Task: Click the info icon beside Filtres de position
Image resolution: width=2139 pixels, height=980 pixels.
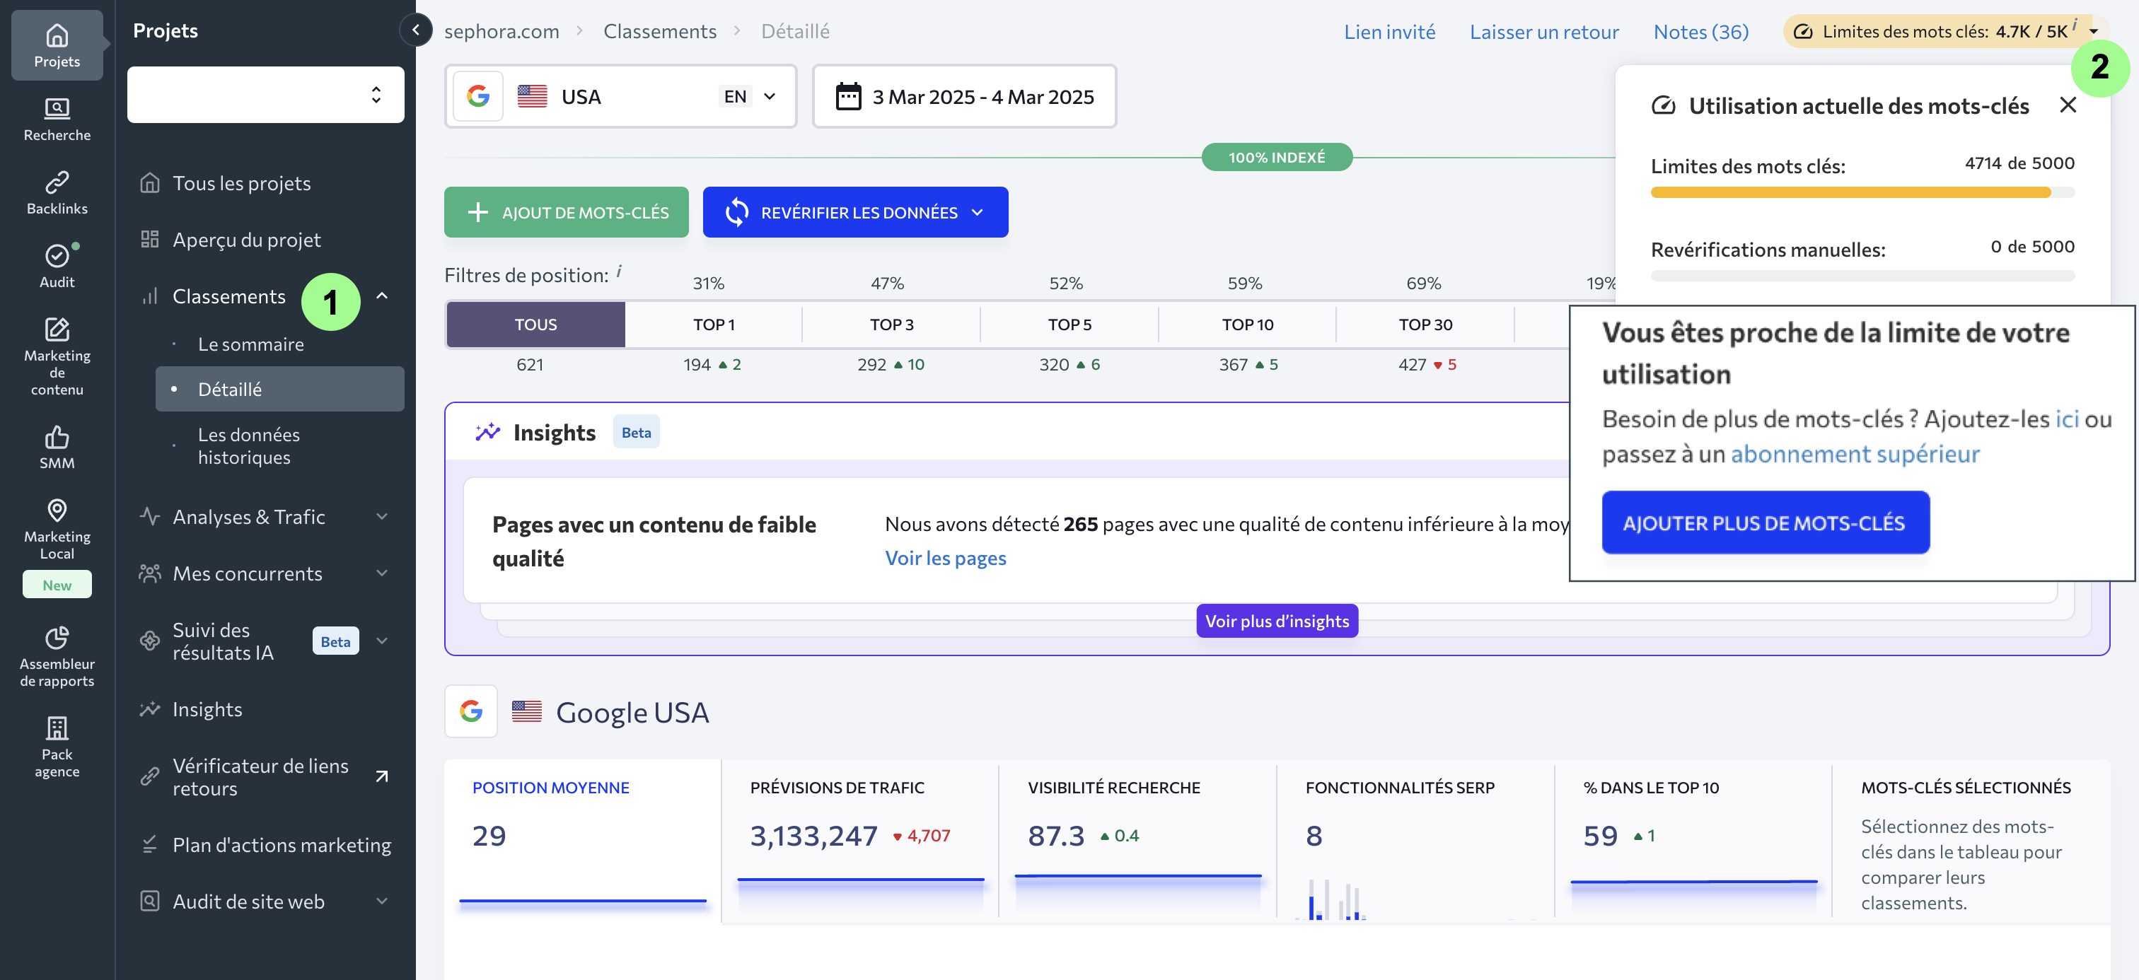Action: pos(620,272)
